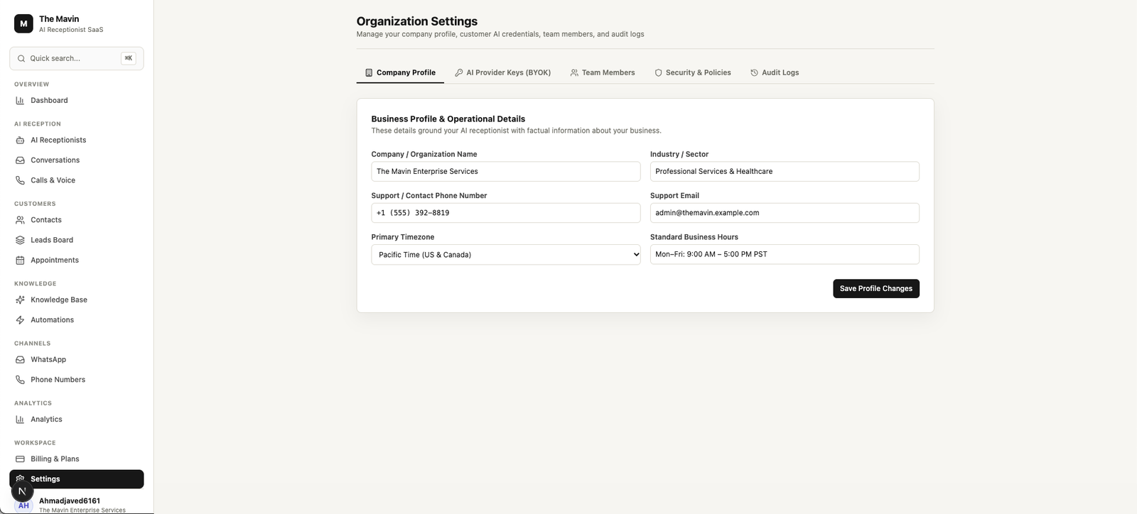Image resolution: width=1137 pixels, height=514 pixels.
Task: Click the Phone Numbers phone icon
Action: click(x=20, y=379)
